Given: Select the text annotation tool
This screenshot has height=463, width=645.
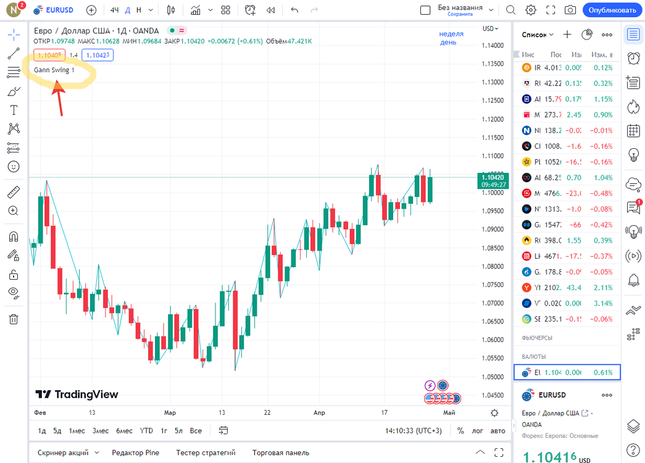Looking at the screenshot, I should [14, 110].
